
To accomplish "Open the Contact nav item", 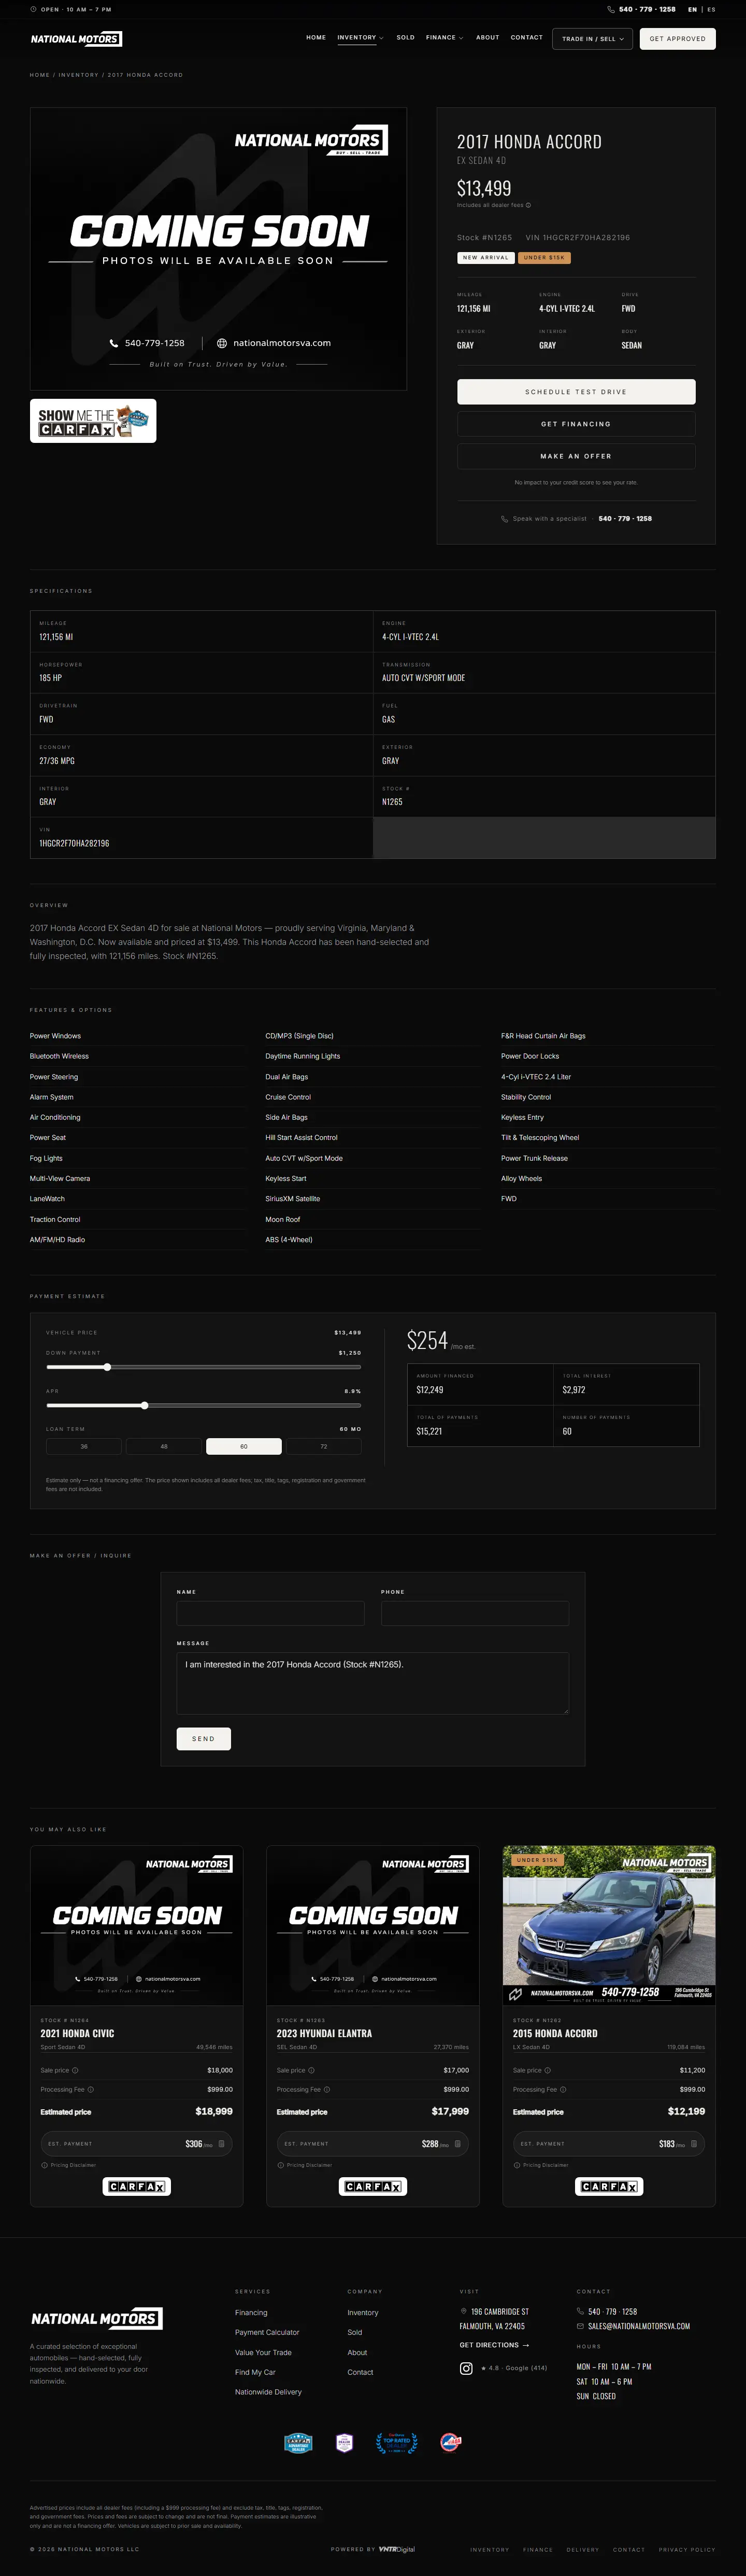I will pos(526,38).
